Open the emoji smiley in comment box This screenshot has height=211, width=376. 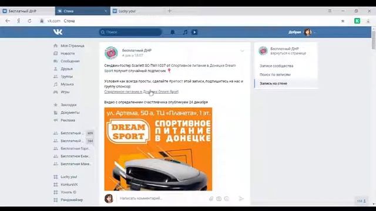[227, 199]
